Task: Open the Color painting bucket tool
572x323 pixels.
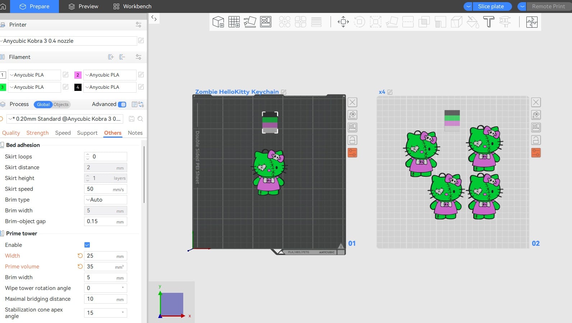Action: click(x=472, y=22)
